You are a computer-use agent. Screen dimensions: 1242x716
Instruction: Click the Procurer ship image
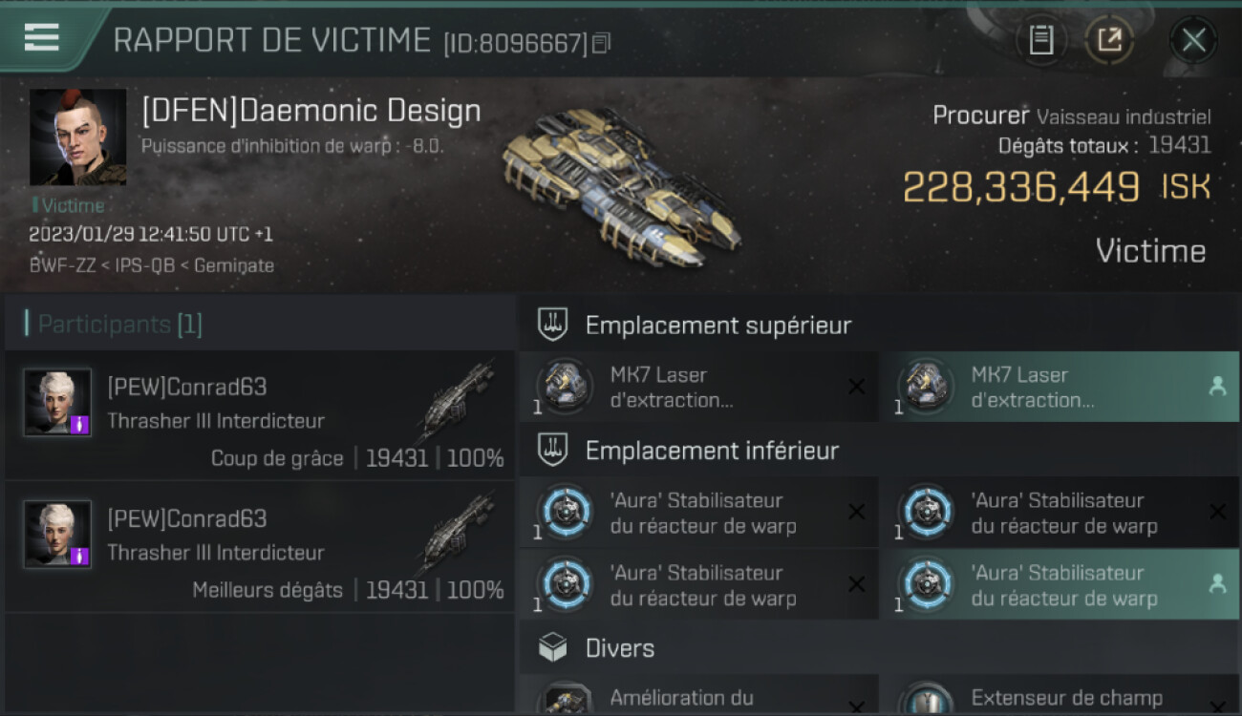click(620, 185)
